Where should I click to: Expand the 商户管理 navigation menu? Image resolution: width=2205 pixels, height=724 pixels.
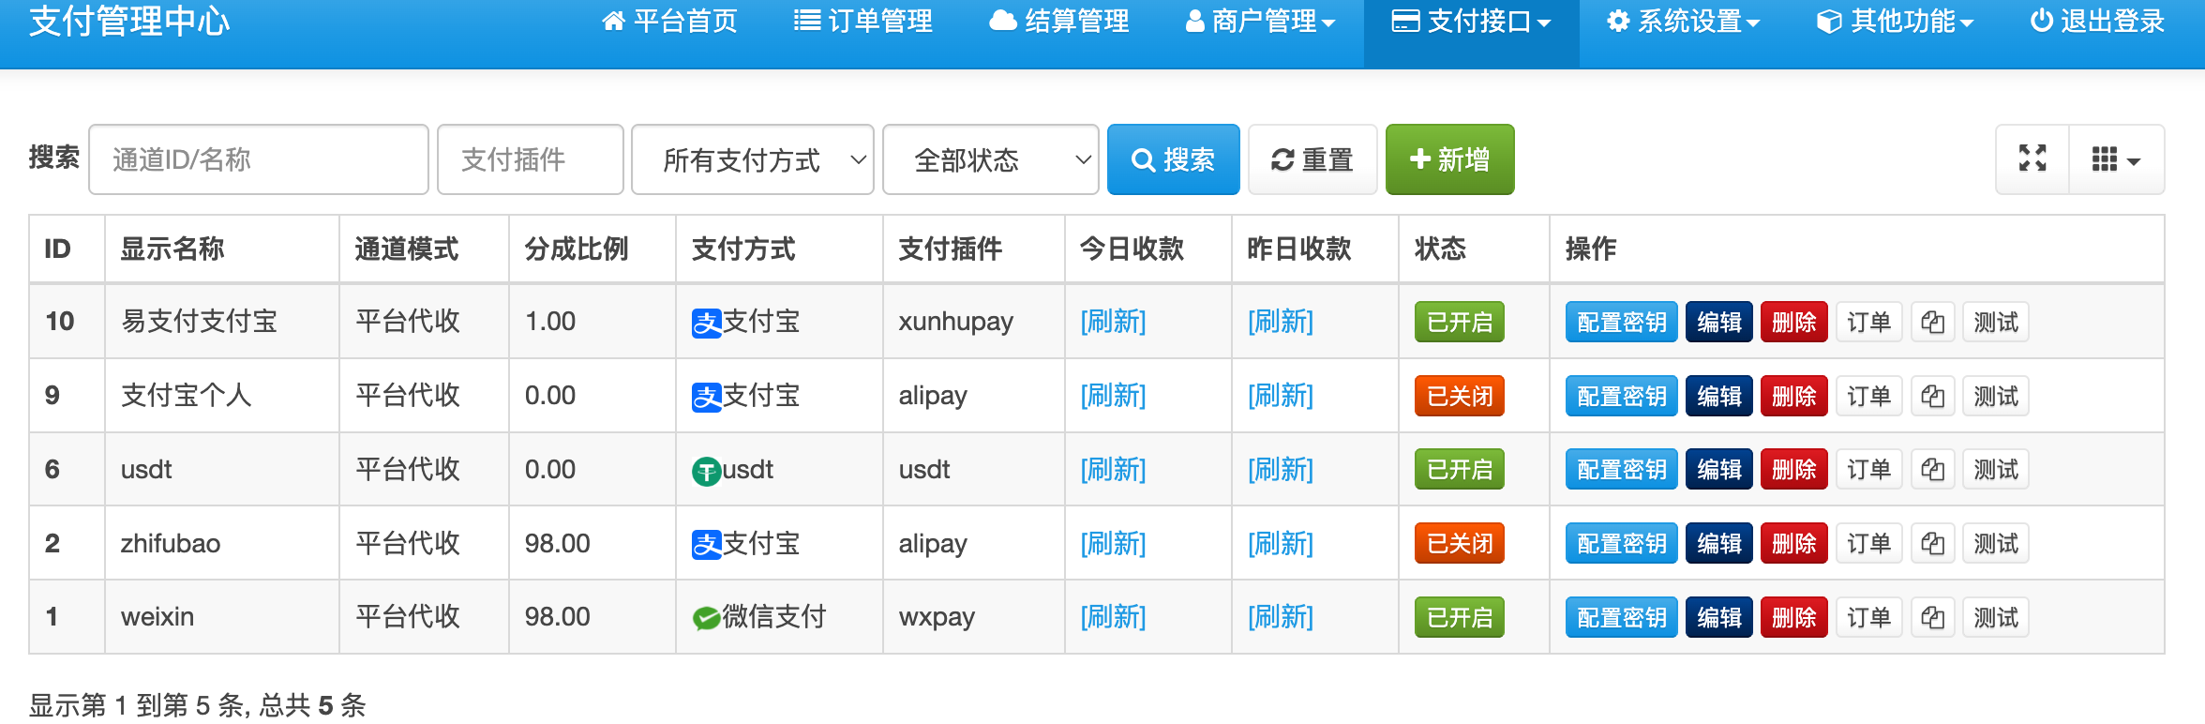[1260, 21]
